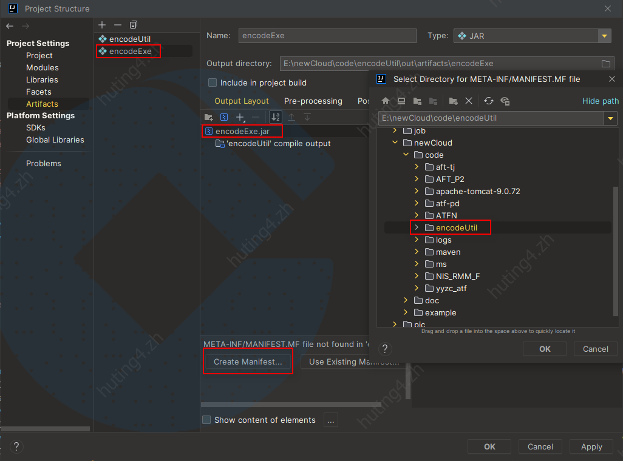Click Output Layout horizontal scrollbar
623x461 pixels.
pos(291,405)
